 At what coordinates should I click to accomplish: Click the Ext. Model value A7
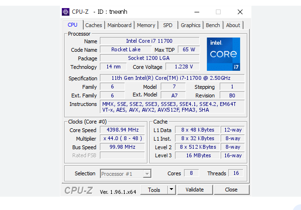coord(173,95)
